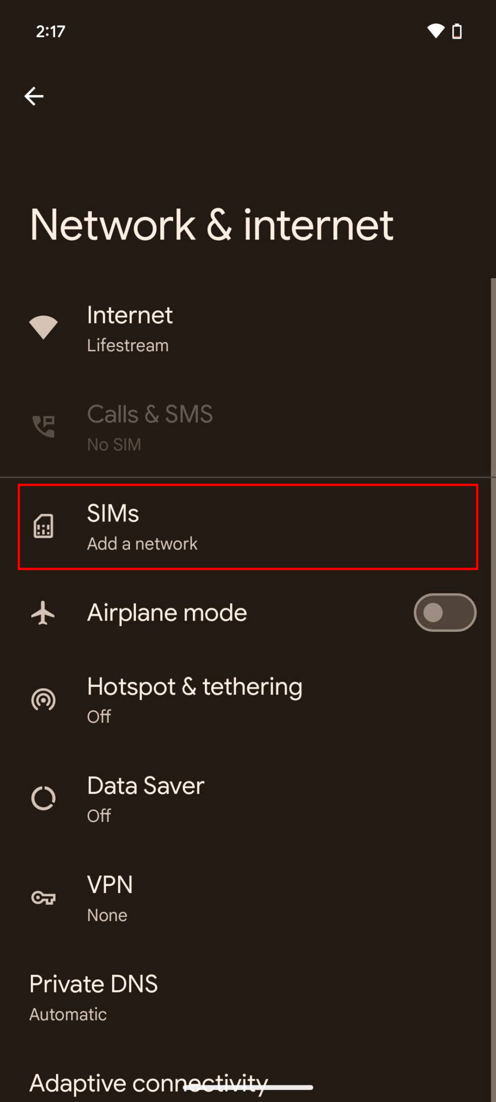Click the VPN key icon

pyautogui.click(x=44, y=898)
